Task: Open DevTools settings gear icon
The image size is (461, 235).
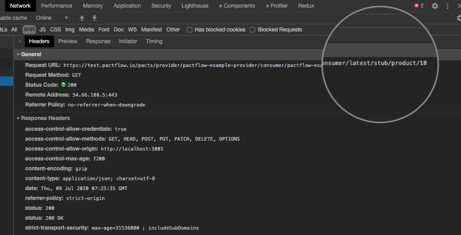Action: [x=434, y=6]
